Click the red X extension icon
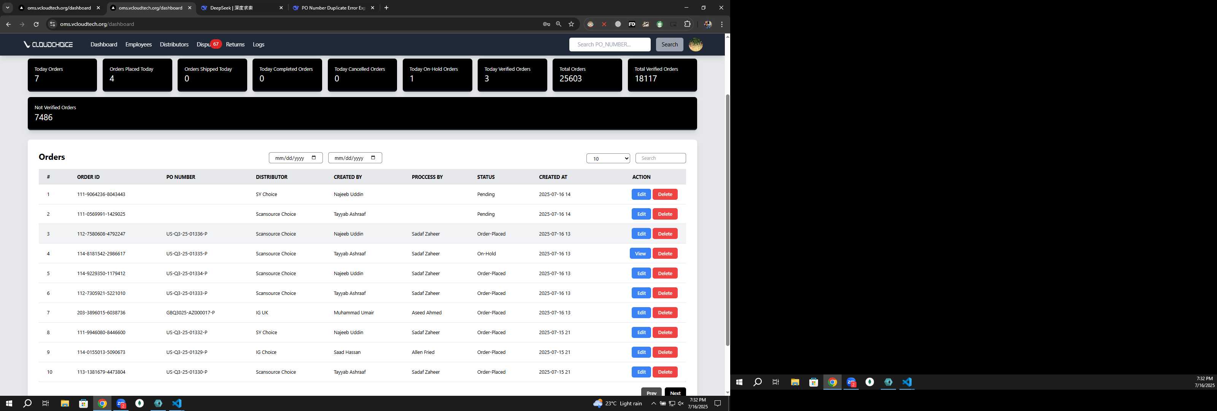1217x411 pixels. point(604,24)
